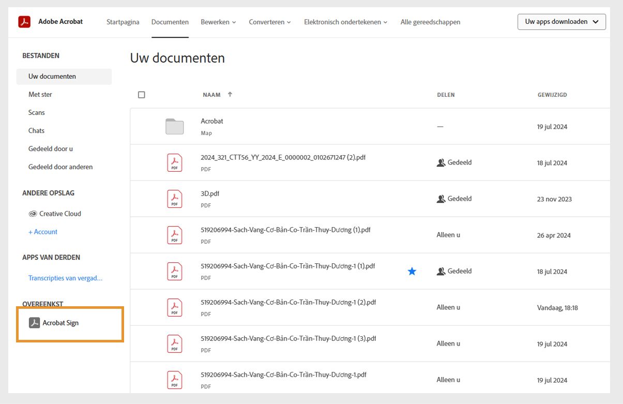
Task: Open Acrobat Sign from the sidebar
Action: click(x=60, y=323)
